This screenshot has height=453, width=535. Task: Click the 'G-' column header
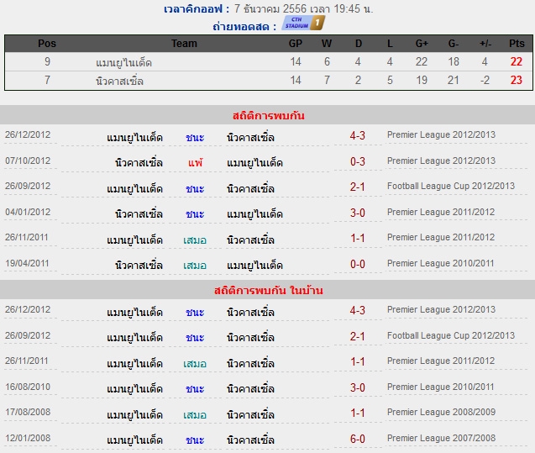454,44
